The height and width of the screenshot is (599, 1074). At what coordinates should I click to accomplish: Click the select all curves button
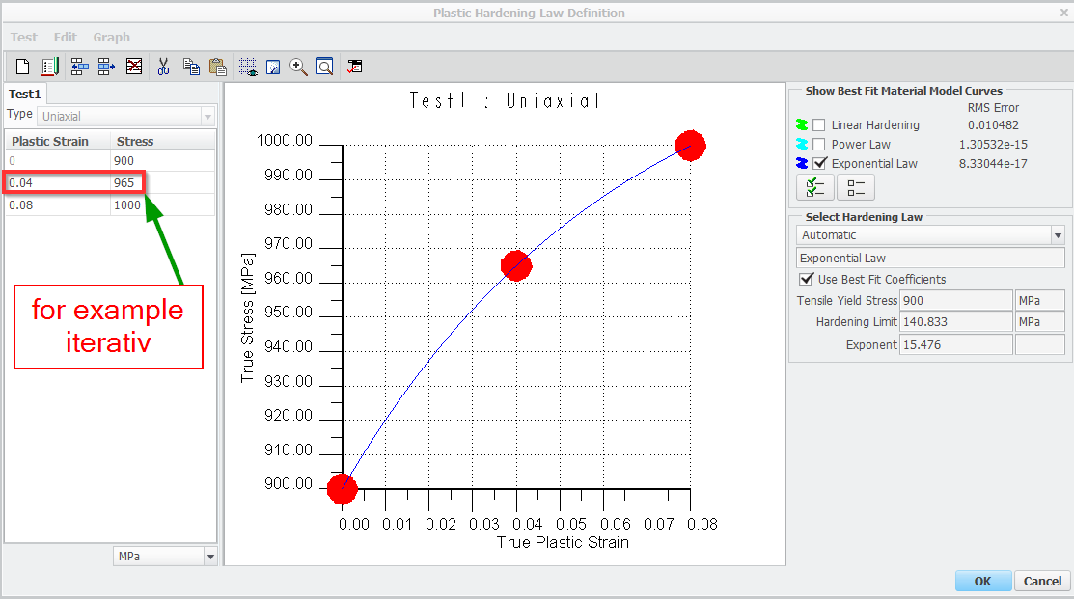(814, 187)
